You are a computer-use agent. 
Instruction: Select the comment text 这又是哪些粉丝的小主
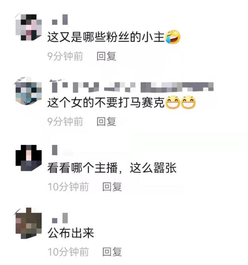click(106, 37)
